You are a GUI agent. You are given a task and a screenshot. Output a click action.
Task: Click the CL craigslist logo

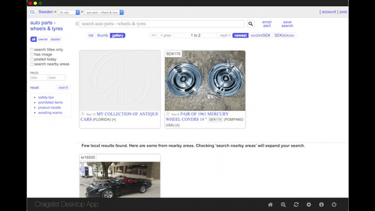click(x=32, y=12)
